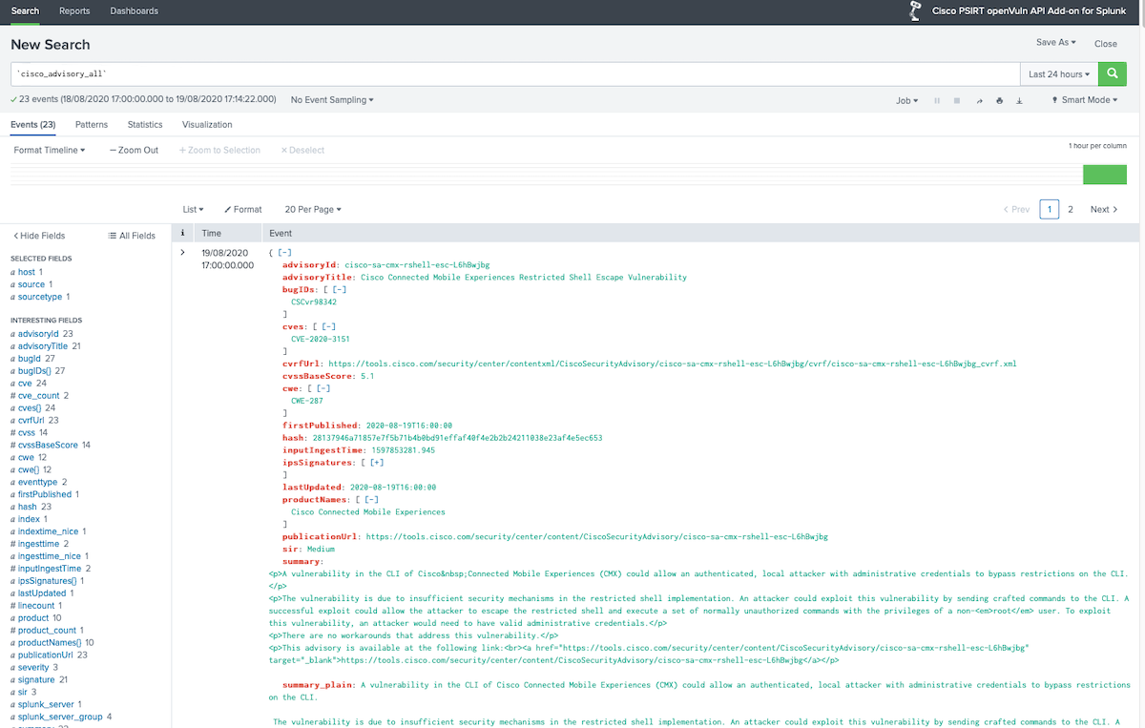Print the search results
The width and height of the screenshot is (1145, 728).
click(999, 100)
